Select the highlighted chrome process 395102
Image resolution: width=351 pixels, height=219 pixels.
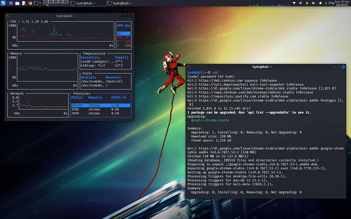point(101,105)
